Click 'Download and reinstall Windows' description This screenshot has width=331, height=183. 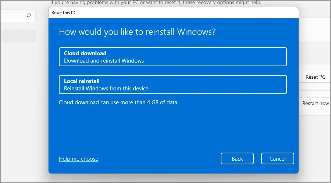click(x=104, y=61)
